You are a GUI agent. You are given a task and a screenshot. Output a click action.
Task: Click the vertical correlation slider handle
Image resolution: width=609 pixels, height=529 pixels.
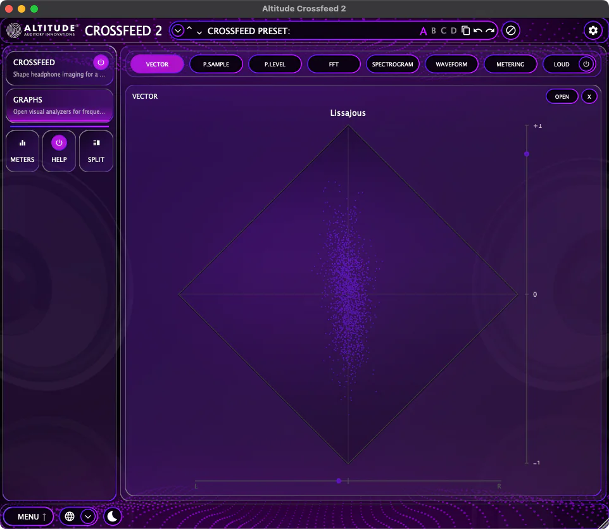pyautogui.click(x=527, y=154)
